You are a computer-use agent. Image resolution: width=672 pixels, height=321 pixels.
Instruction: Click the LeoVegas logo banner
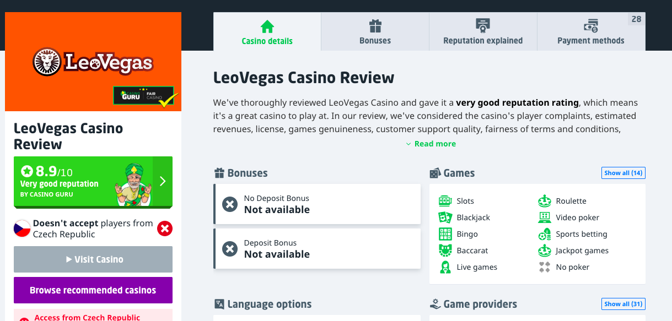coord(93,62)
